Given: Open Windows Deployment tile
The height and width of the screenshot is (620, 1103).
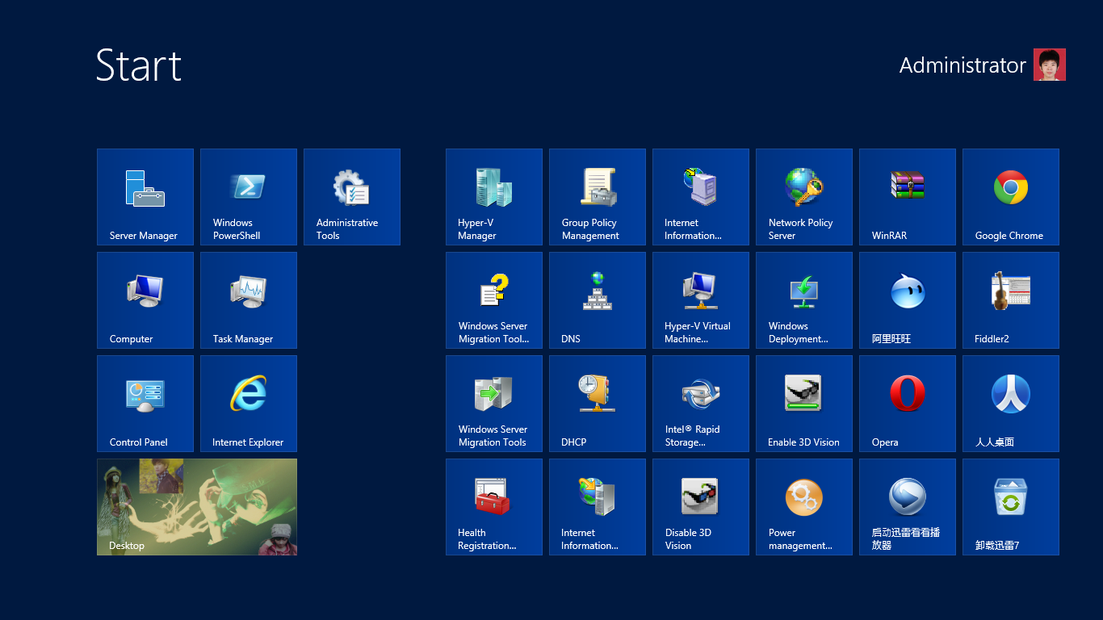Looking at the screenshot, I should (804, 300).
